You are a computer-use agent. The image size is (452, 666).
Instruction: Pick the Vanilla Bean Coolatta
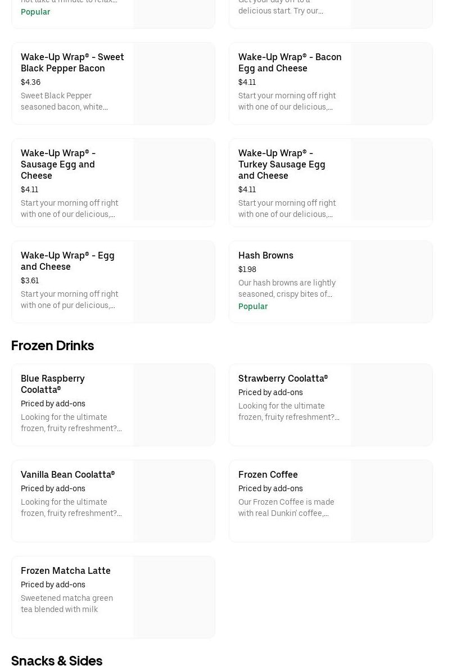click(67, 474)
